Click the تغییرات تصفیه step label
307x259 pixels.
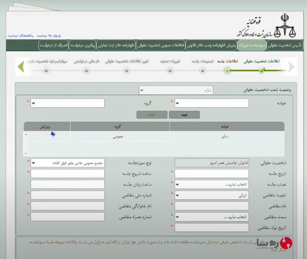[170, 61]
